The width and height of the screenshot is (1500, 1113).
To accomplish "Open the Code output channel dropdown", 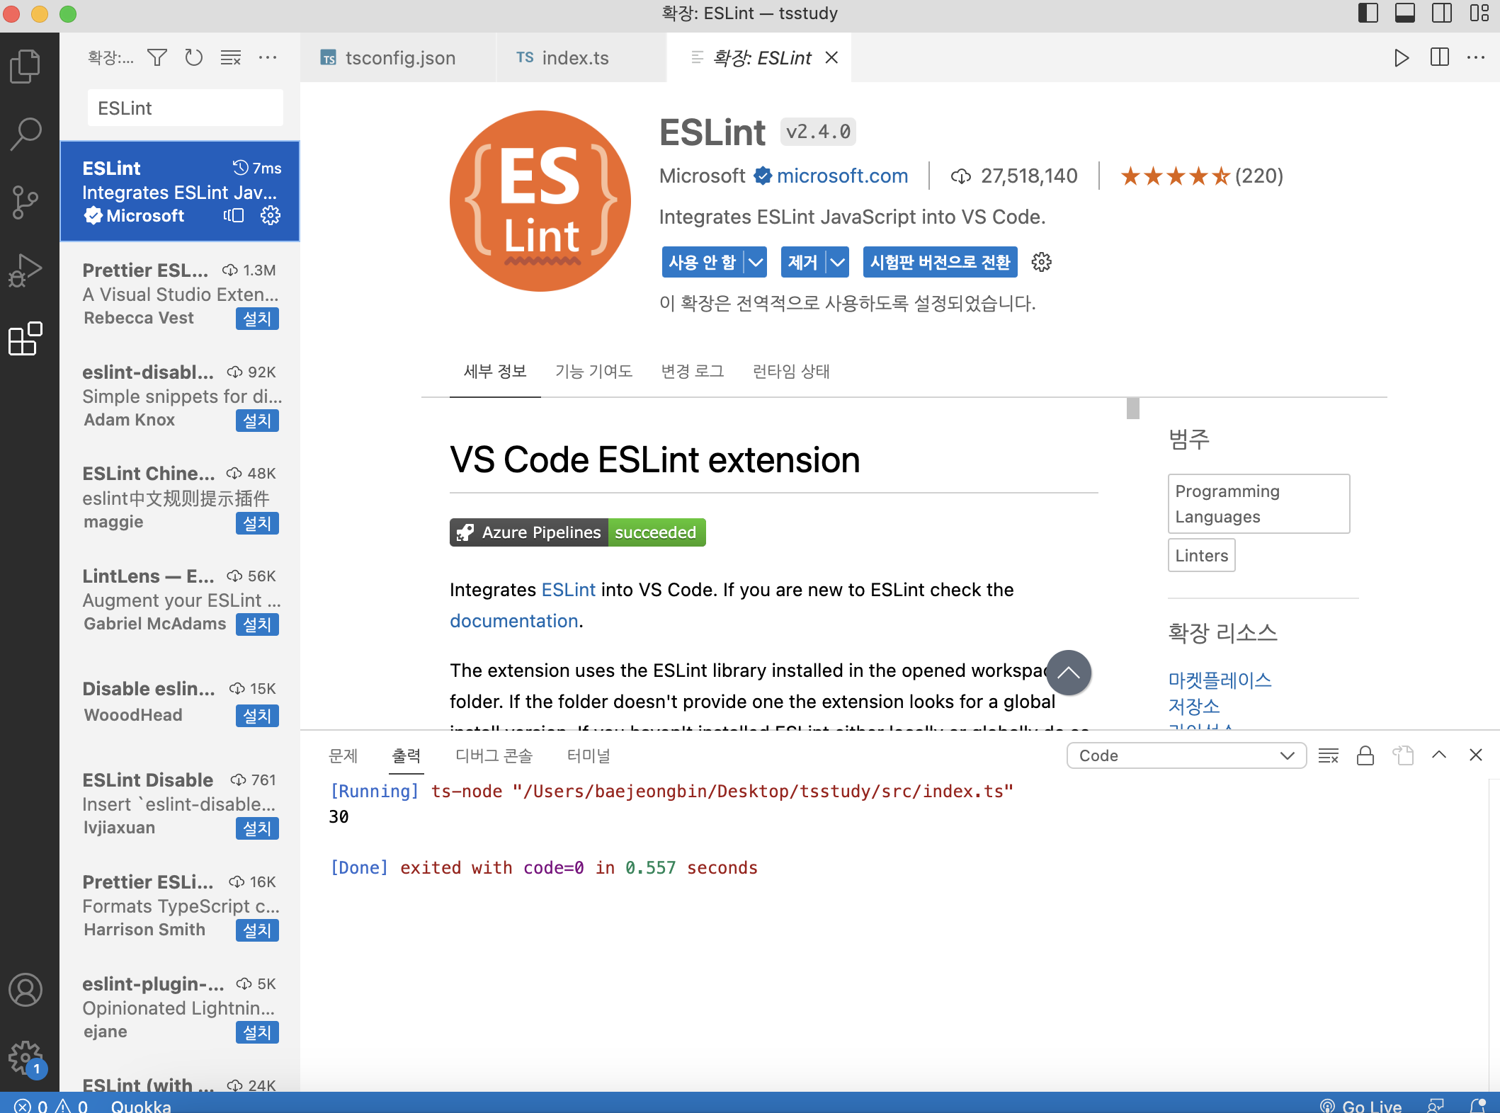I will (1186, 755).
